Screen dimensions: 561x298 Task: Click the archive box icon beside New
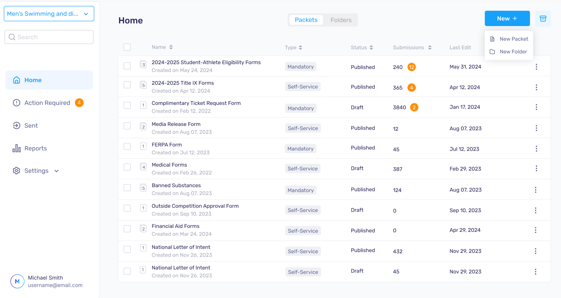click(543, 19)
